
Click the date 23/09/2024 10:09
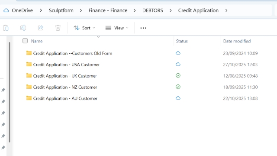[240, 53]
